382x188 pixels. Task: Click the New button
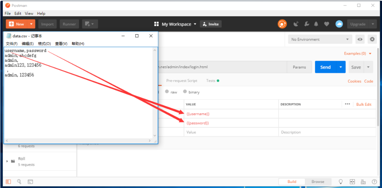pyautogui.click(x=17, y=24)
